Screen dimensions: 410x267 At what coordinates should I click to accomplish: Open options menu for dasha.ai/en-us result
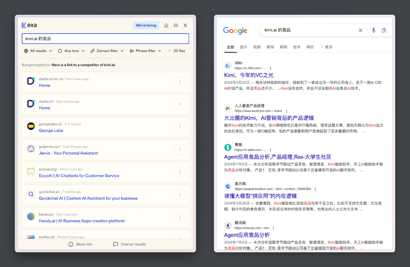[x=180, y=82]
